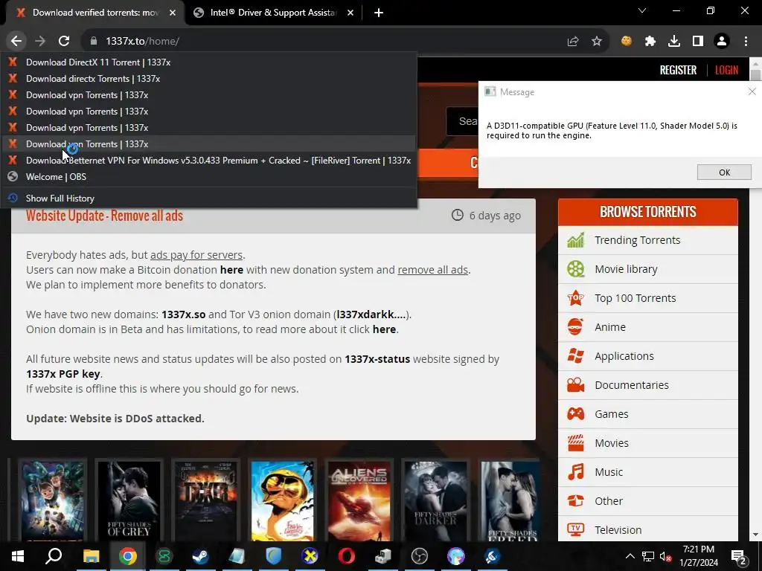This screenshot has width=762, height=571.
Task: Open the Aliens Uncovered poster
Action: (359, 500)
